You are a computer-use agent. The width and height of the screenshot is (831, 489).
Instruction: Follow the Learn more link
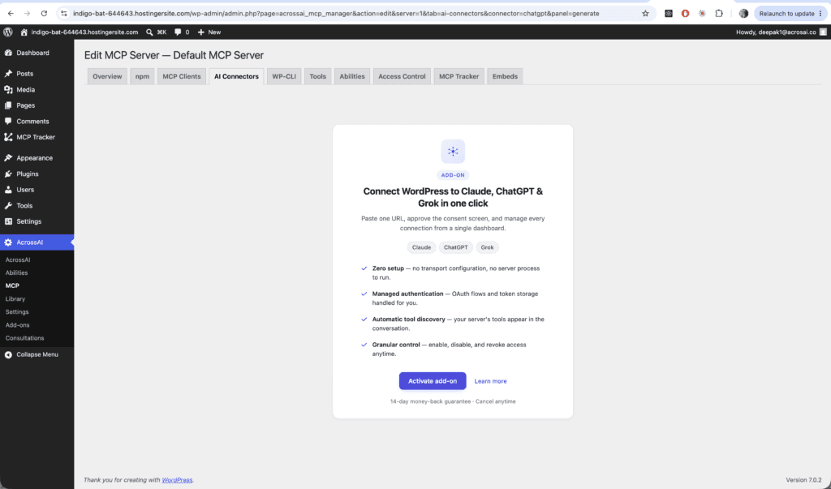point(490,381)
